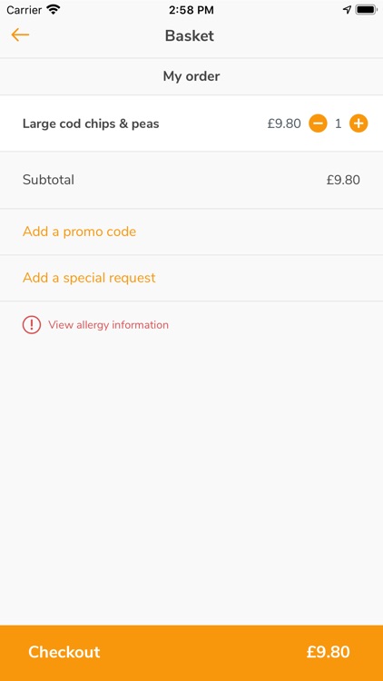Increase quantity with the plus button
Viewport: 383px width, 681px height.
click(358, 123)
